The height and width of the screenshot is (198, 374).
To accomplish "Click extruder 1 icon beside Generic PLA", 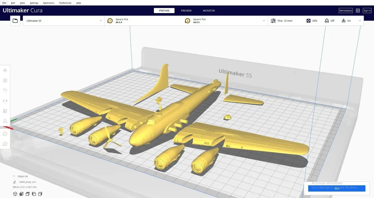I will (x=110, y=21).
